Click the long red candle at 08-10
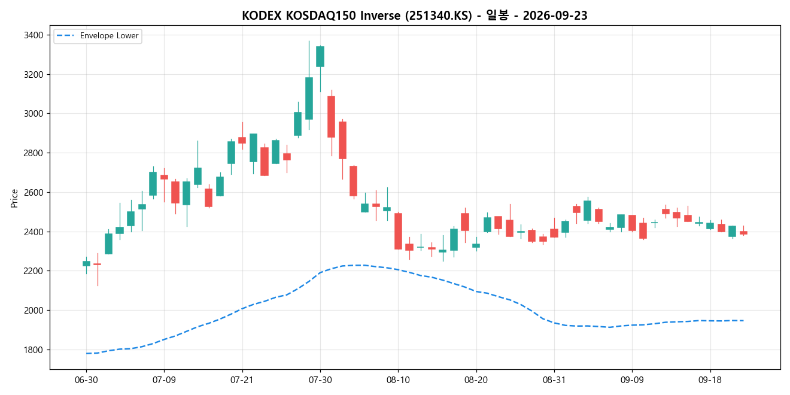The height and width of the screenshot is (395, 790). 398,231
